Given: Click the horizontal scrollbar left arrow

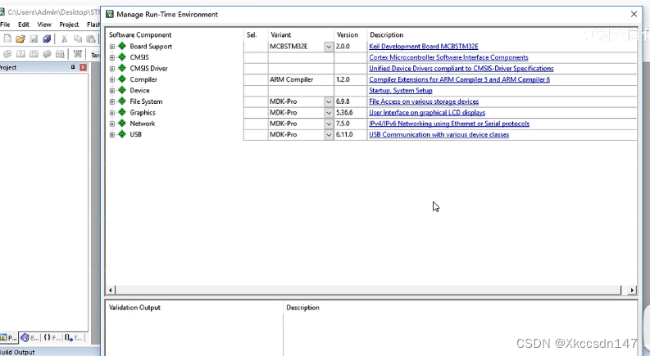Looking at the screenshot, I should (111, 290).
